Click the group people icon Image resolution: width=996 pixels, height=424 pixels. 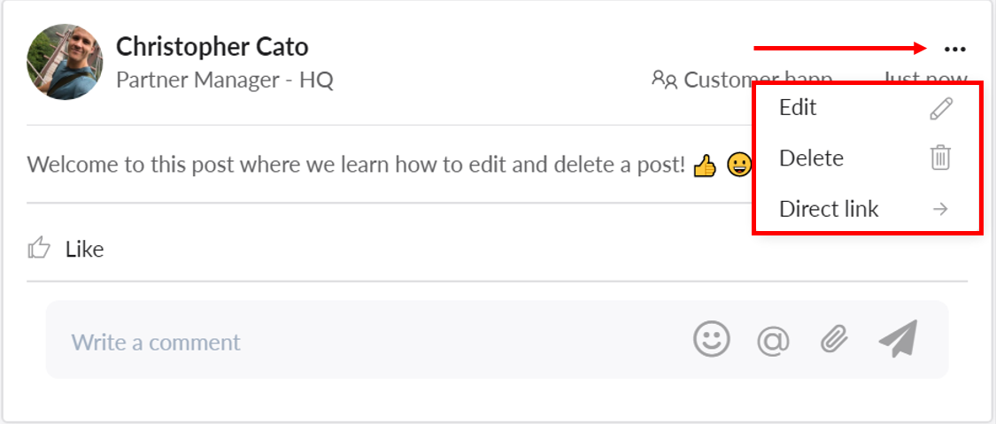tap(664, 80)
